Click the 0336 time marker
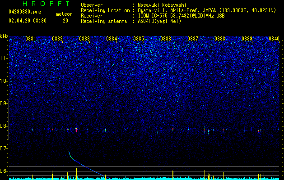The height and width of the screenshot is (180, 284). [x=166, y=39]
